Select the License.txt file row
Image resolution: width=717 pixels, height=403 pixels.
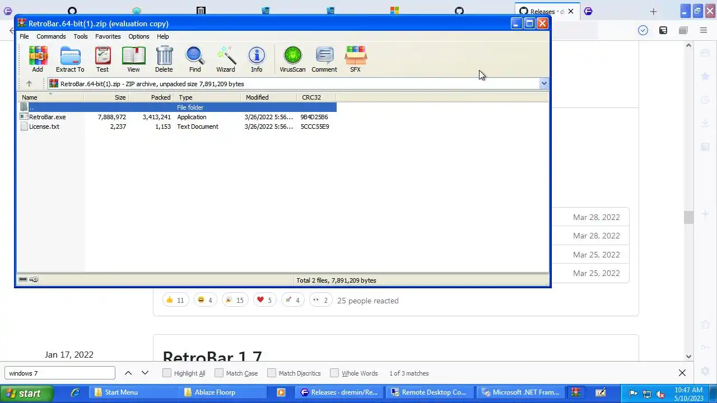pos(176,126)
